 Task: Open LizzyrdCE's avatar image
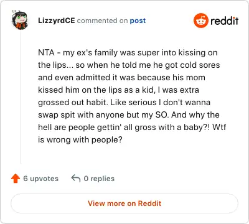(20, 20)
